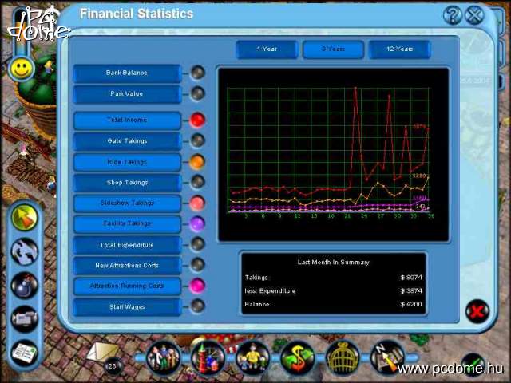This screenshot has height=383, width=511.
Task: Click the red X cancel button
Action: coord(477,310)
